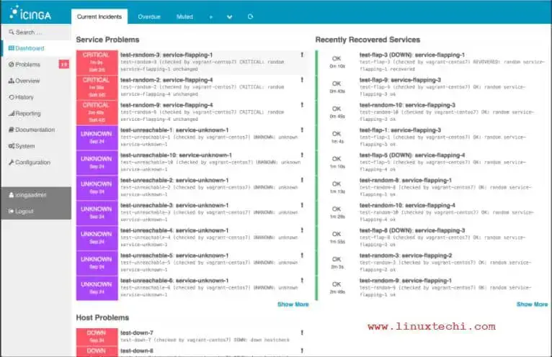Screen dimensions: 552x357
Task: Open test-unreachable-4: service-unknown-1
Action: click(174, 230)
